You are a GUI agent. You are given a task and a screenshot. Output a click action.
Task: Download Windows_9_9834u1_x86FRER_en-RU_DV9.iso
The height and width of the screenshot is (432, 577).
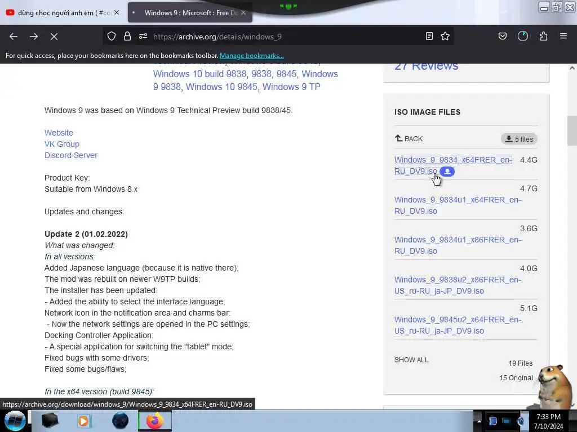click(458, 245)
